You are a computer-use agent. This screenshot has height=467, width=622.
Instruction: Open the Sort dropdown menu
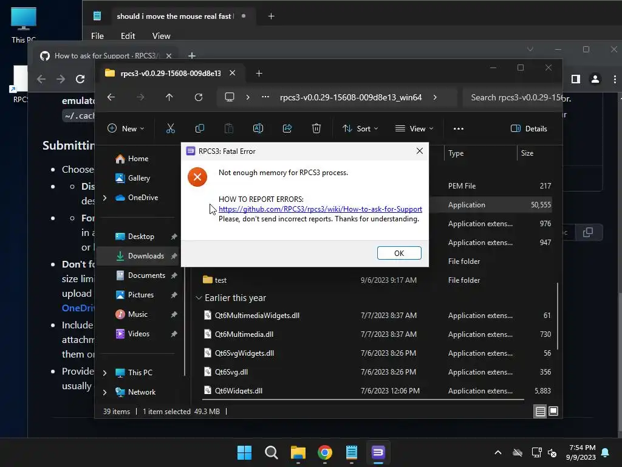click(x=361, y=128)
